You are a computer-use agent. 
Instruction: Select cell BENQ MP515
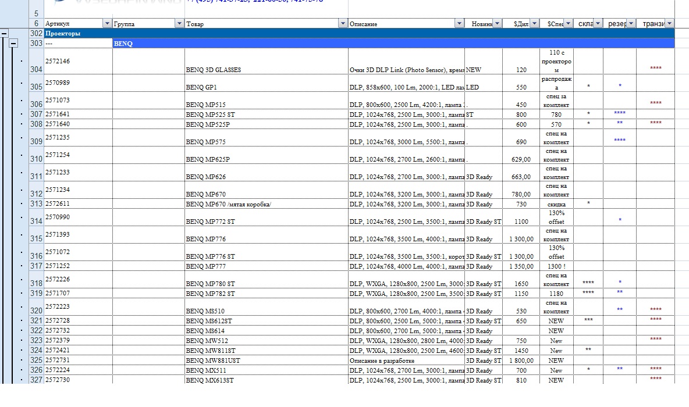(x=267, y=100)
